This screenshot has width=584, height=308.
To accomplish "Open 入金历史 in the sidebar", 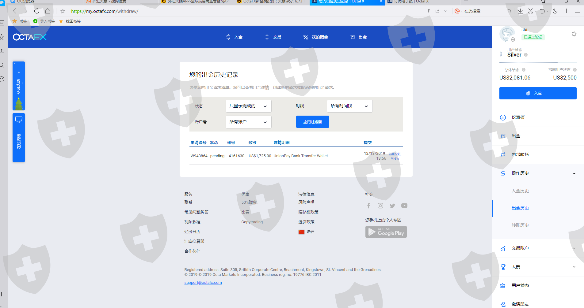I will [x=520, y=191].
